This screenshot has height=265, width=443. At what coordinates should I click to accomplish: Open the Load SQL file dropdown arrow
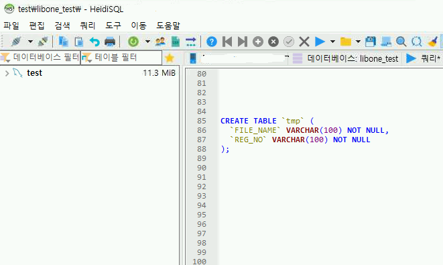(358, 42)
